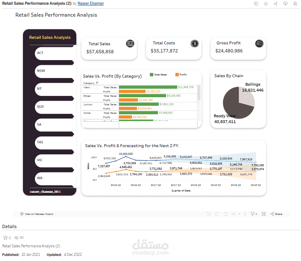Click the 4,545,452 profit peak label
The image size is (301, 261).
126,167
